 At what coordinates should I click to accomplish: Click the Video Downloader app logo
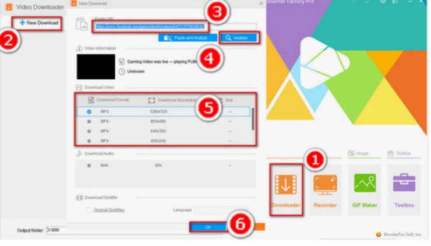[9, 7]
